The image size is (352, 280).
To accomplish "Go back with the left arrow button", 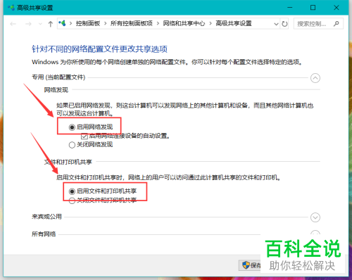I will point(13,24).
